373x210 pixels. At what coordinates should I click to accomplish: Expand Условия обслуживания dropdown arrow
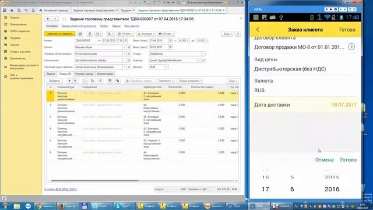(124, 54)
